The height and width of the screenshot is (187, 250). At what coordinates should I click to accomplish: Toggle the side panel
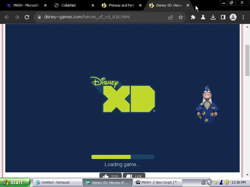223,17
